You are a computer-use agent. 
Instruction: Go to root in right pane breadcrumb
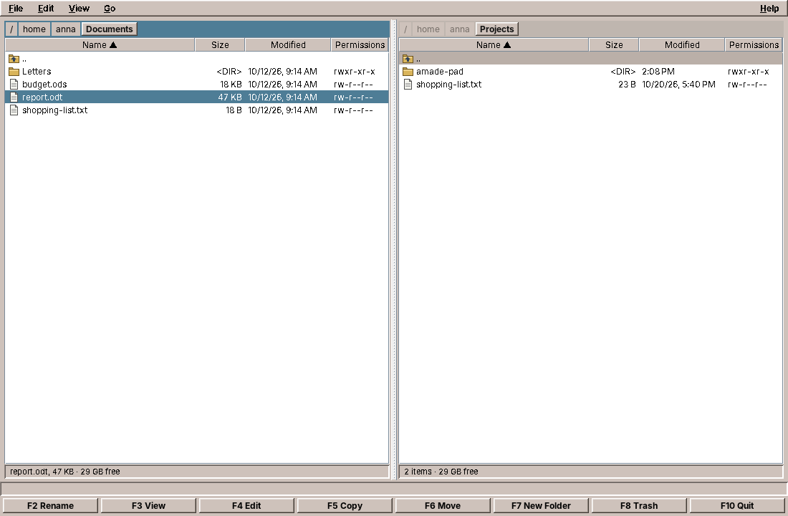coord(405,29)
